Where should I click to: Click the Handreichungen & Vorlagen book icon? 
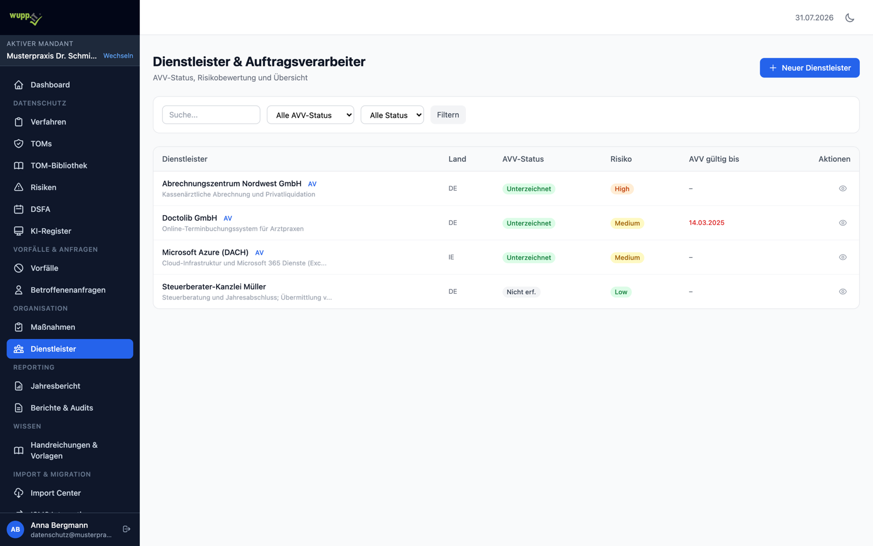(19, 450)
